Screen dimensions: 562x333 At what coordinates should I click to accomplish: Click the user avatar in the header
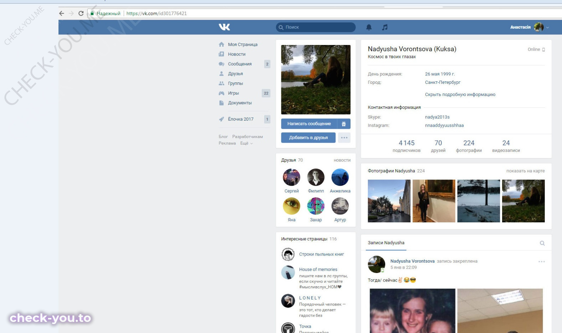pos(539,27)
